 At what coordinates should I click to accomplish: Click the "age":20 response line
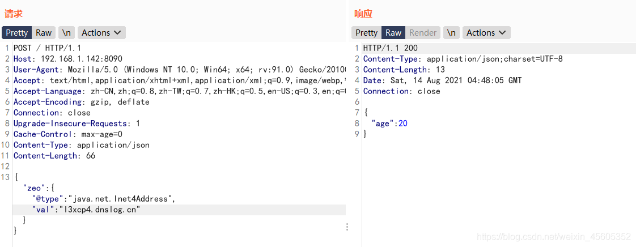(x=389, y=123)
